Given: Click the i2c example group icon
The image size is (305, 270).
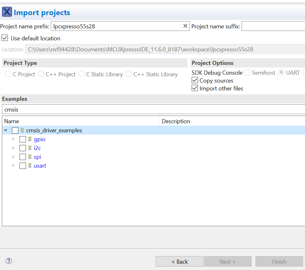Looking at the screenshot, I should tap(30, 148).
